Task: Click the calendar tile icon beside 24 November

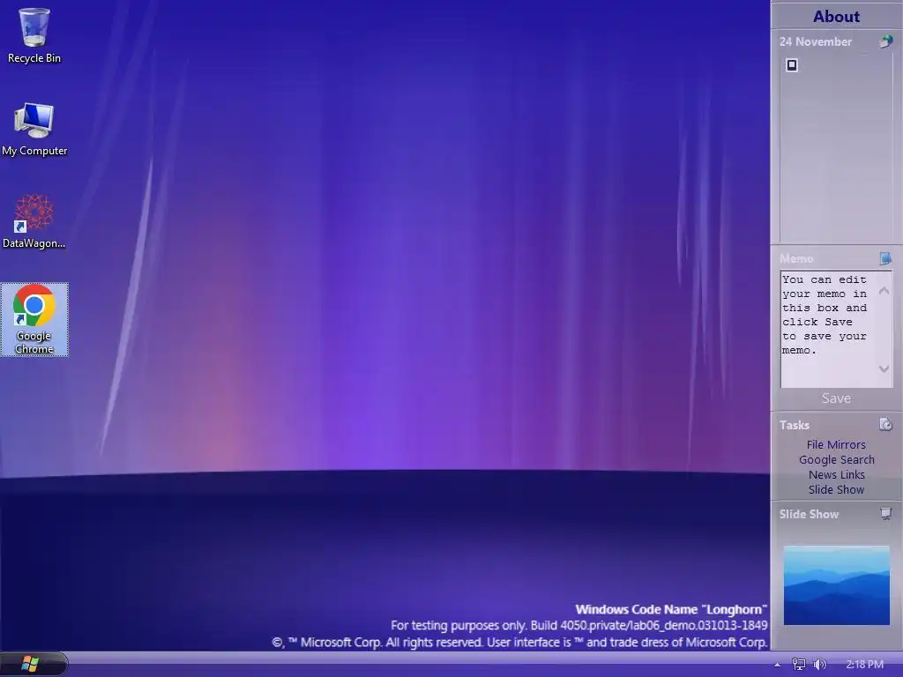Action: point(885,41)
